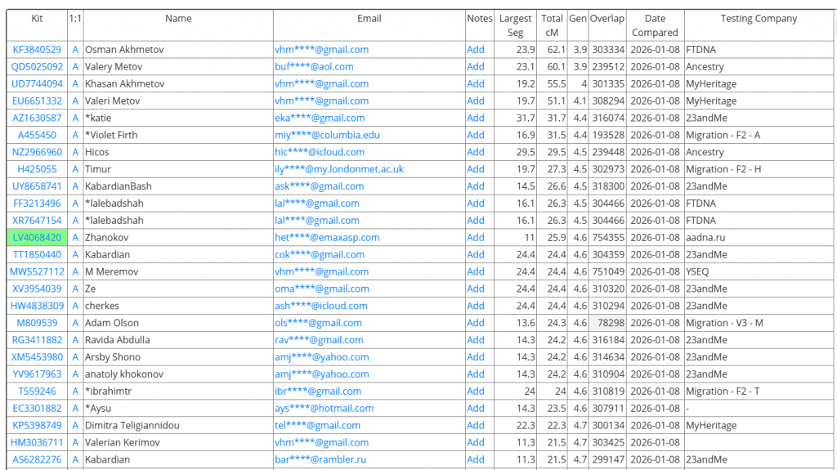
Task: Email ols****@gmail.com for Adam Olson
Action: click(318, 323)
